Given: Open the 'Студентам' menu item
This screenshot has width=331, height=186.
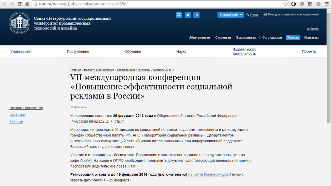Looking at the screenshot, I should pos(223,38).
